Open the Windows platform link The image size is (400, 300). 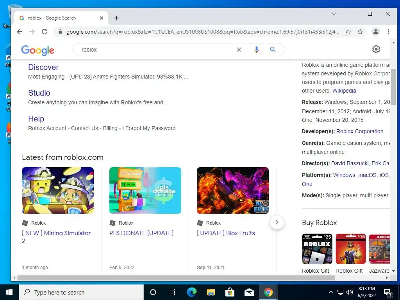pyautogui.click(x=344, y=175)
